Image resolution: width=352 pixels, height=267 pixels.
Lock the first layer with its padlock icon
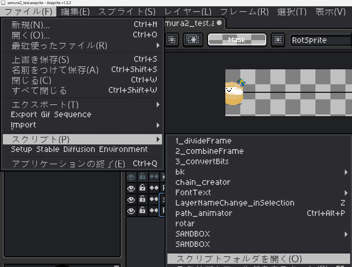(142, 188)
